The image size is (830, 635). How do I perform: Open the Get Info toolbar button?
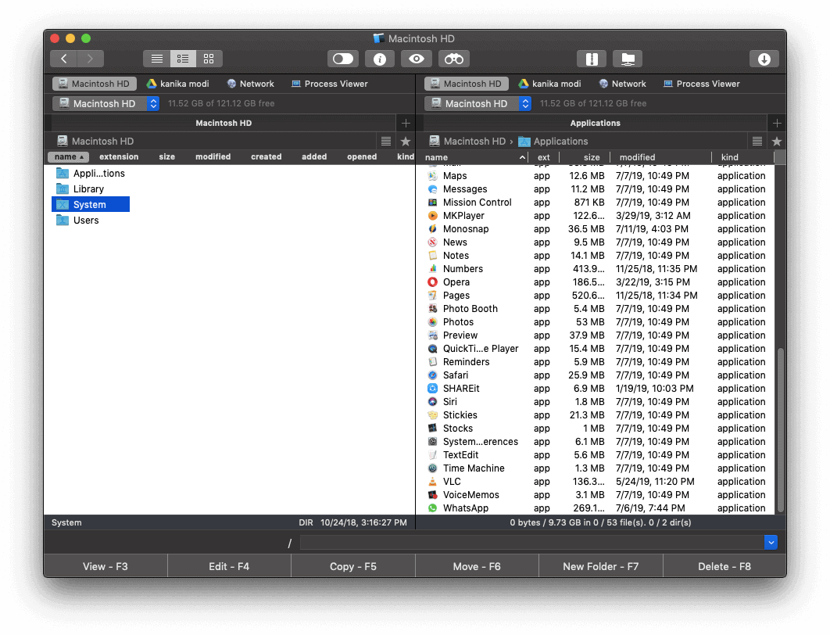380,59
